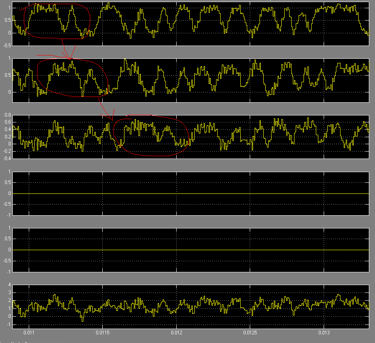Click the 0.4 y-axis tick label

(x=8, y=129)
